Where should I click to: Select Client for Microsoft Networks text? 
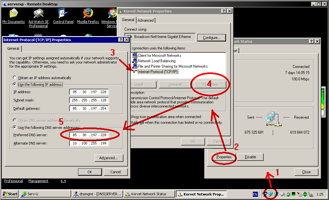[x=159, y=56]
